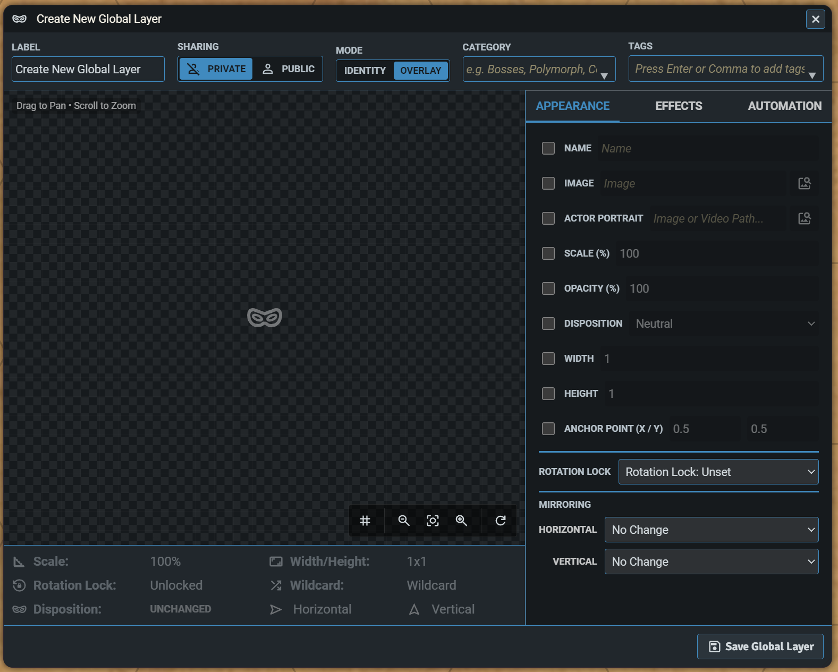Enable the Disposition checkbox
Image resolution: width=838 pixels, height=672 pixels.
[x=548, y=324]
